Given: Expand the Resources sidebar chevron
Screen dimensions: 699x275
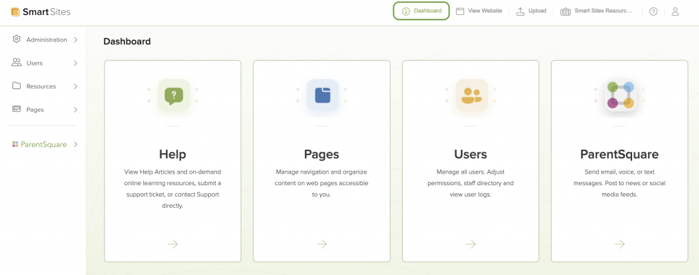Looking at the screenshot, I should point(76,86).
